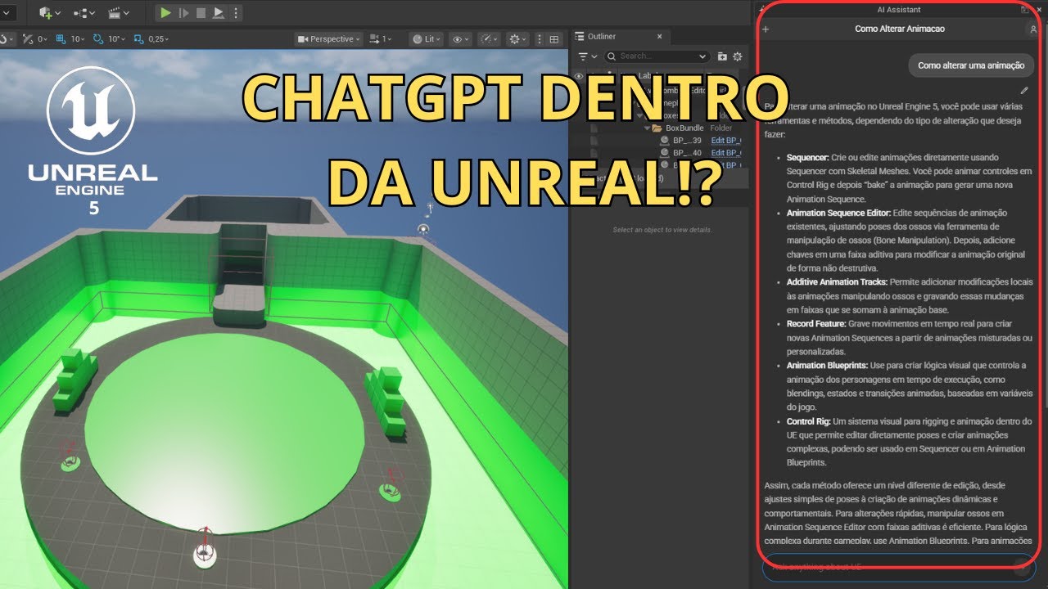
Task: Toggle scale snapping icon next to 0,25
Action: coord(138,38)
